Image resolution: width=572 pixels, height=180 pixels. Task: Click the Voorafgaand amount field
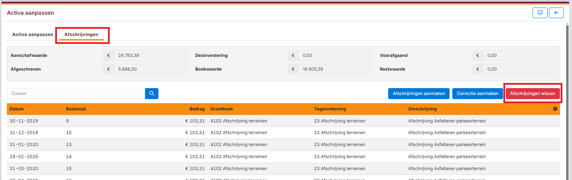[x=520, y=55]
